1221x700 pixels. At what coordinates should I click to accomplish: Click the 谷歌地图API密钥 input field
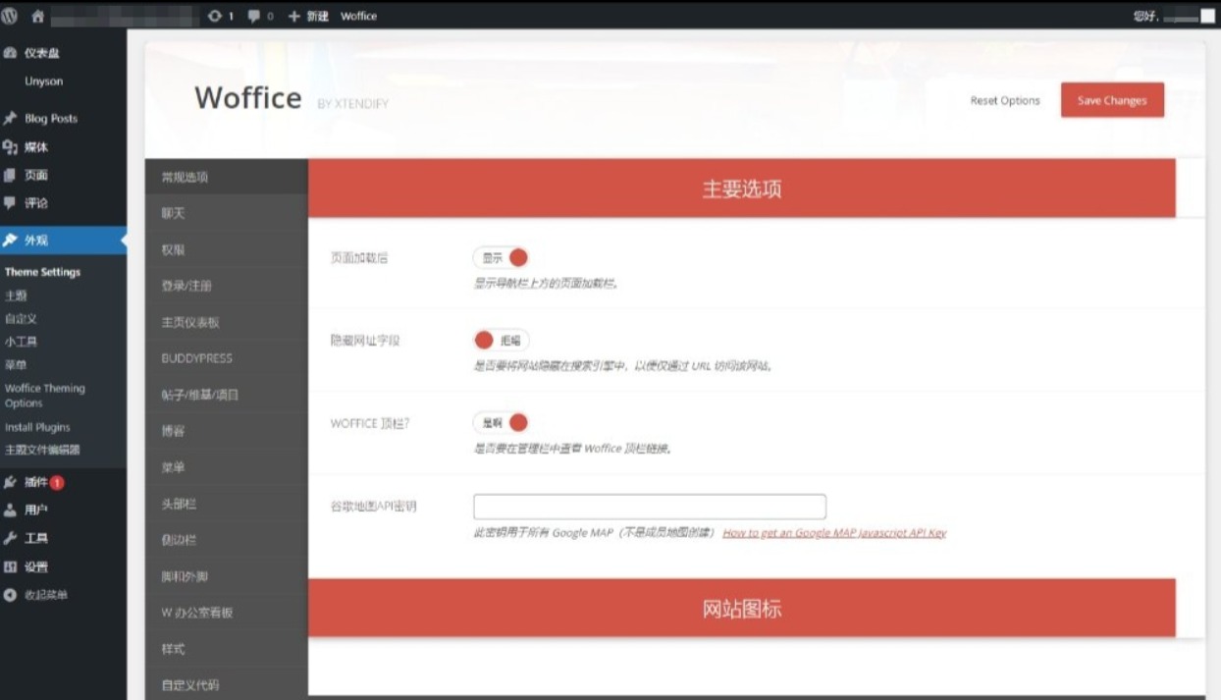pos(650,507)
